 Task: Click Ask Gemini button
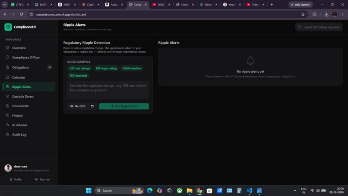(301, 4)
